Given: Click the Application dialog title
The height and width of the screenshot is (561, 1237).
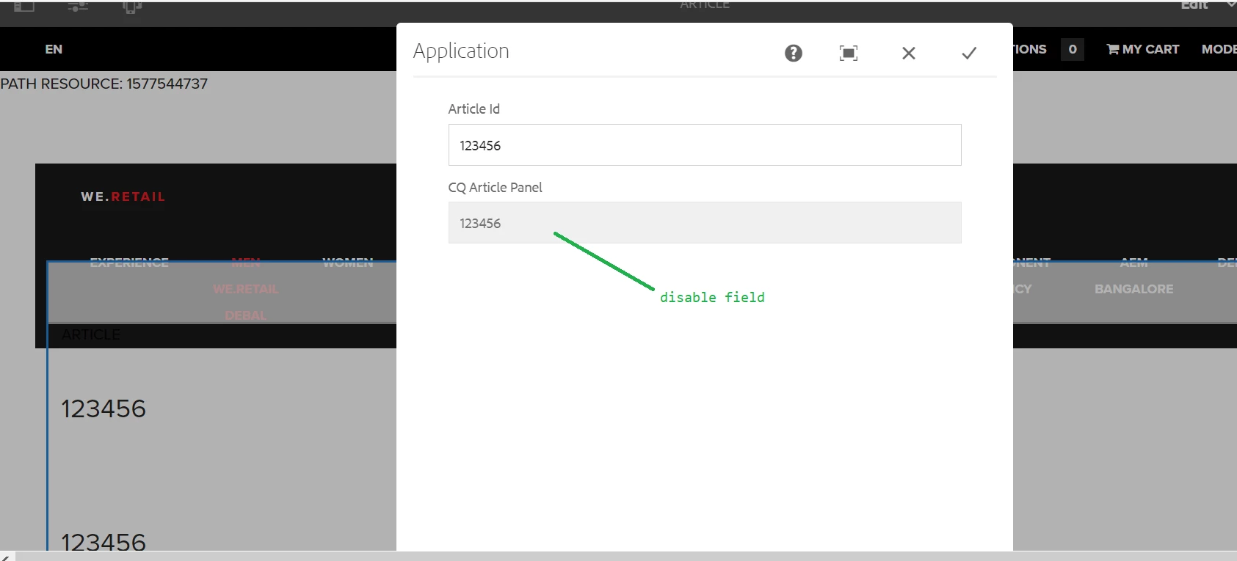Looking at the screenshot, I should 461,51.
